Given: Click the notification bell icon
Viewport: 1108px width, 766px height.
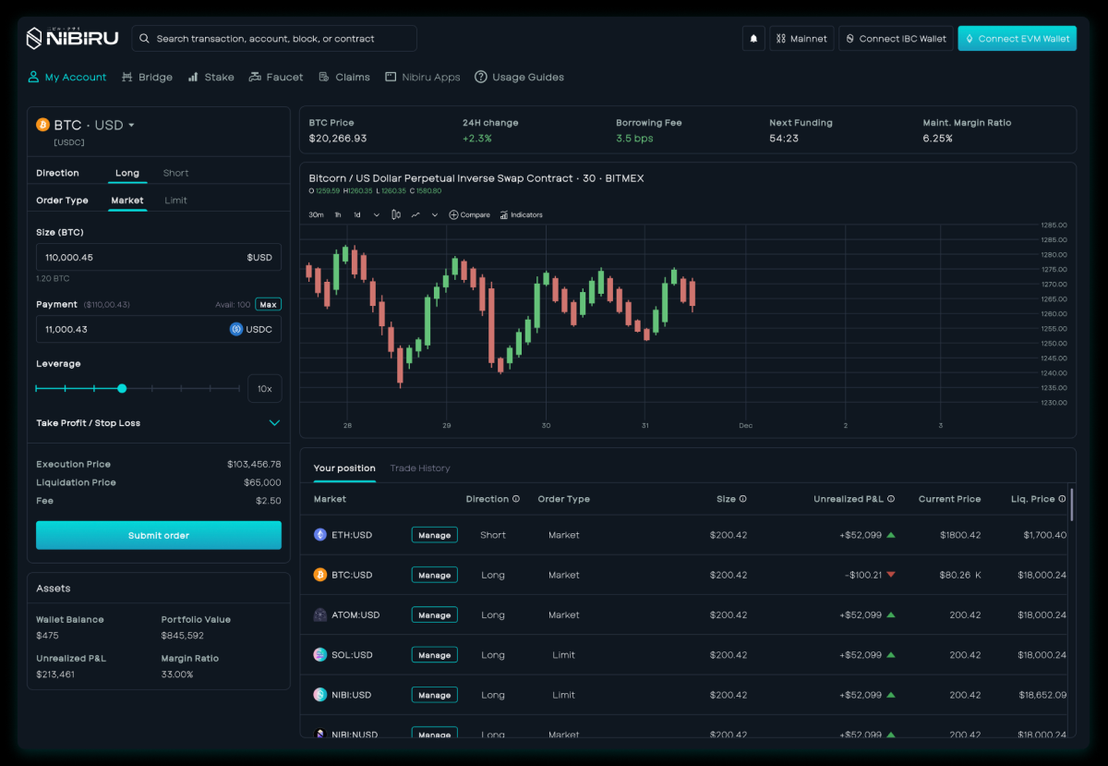Looking at the screenshot, I should click(x=753, y=39).
